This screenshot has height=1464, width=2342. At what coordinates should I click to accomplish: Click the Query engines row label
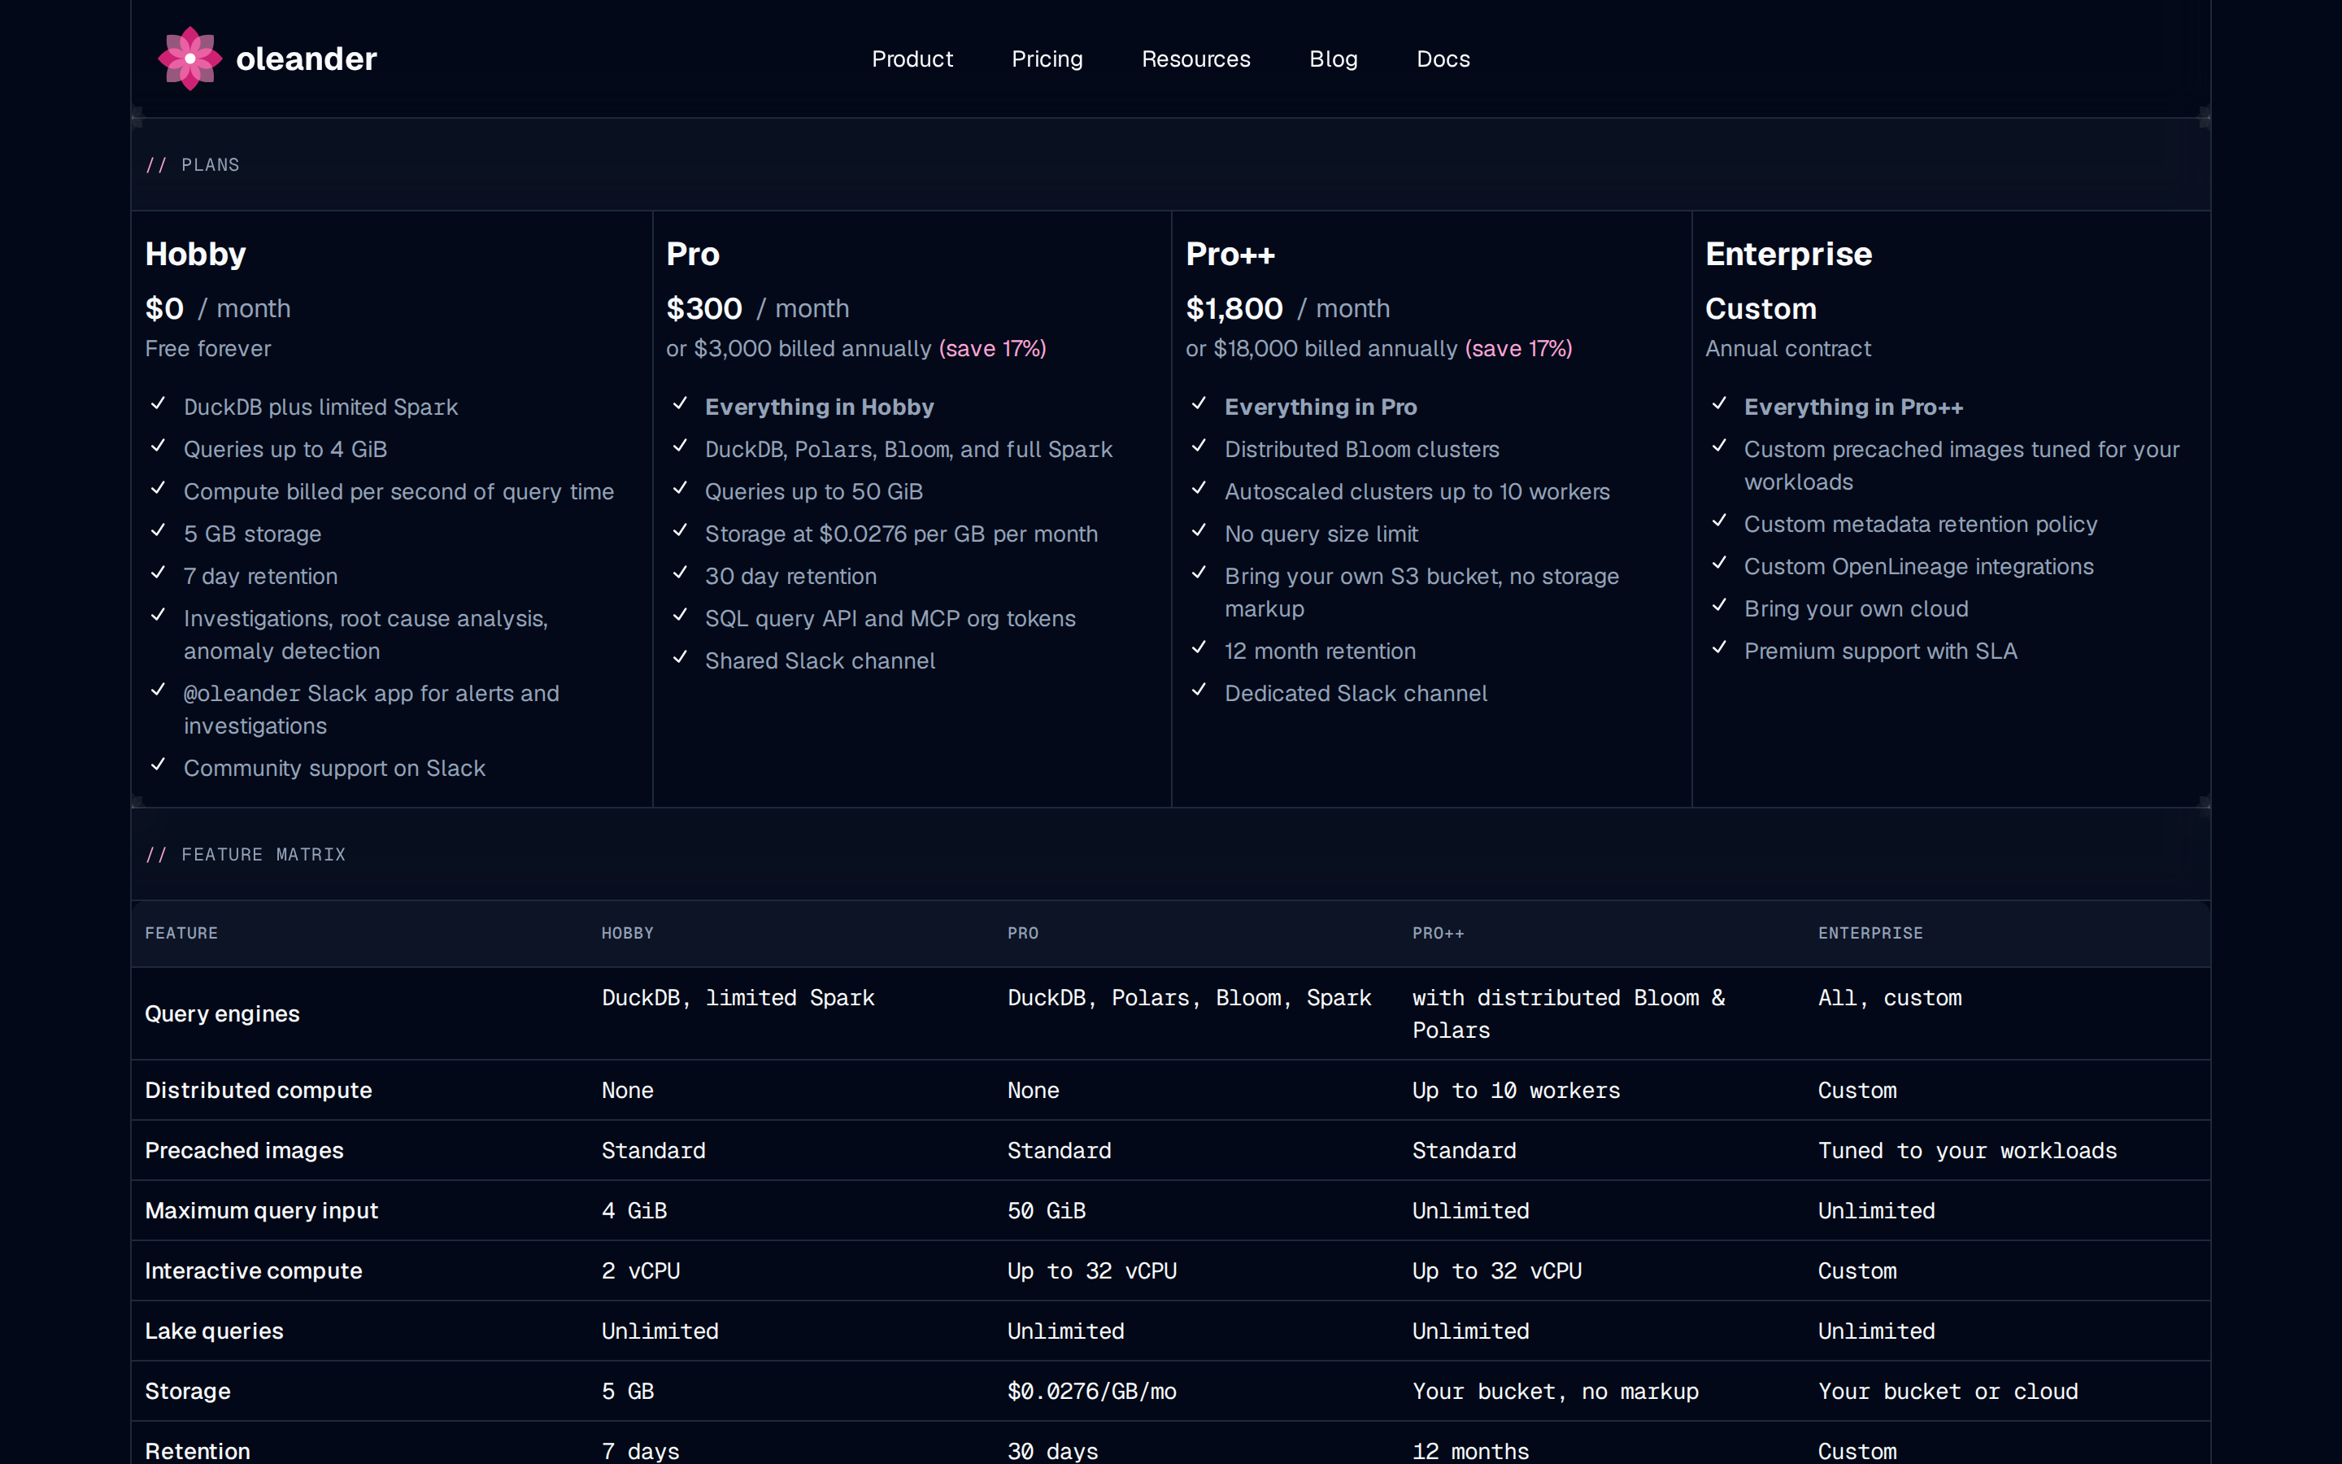[x=223, y=1013]
